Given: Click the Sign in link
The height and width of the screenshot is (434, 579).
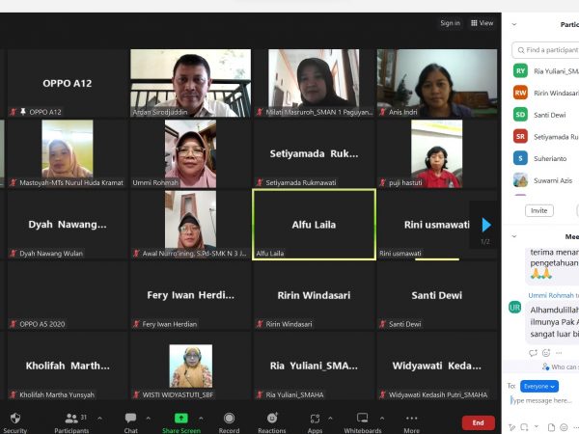Looking at the screenshot, I should [450, 23].
